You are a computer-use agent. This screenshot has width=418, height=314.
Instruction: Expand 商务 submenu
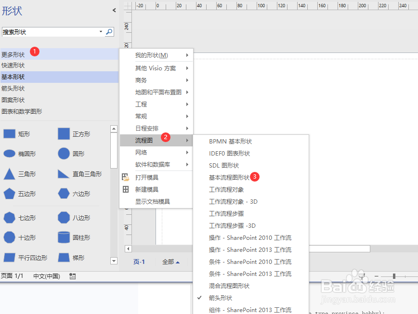(x=156, y=80)
